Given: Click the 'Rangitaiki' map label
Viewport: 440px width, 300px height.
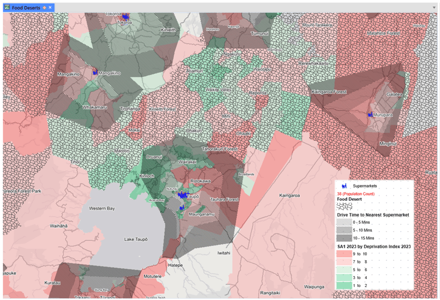Looking at the screenshot, I should 270,293.
